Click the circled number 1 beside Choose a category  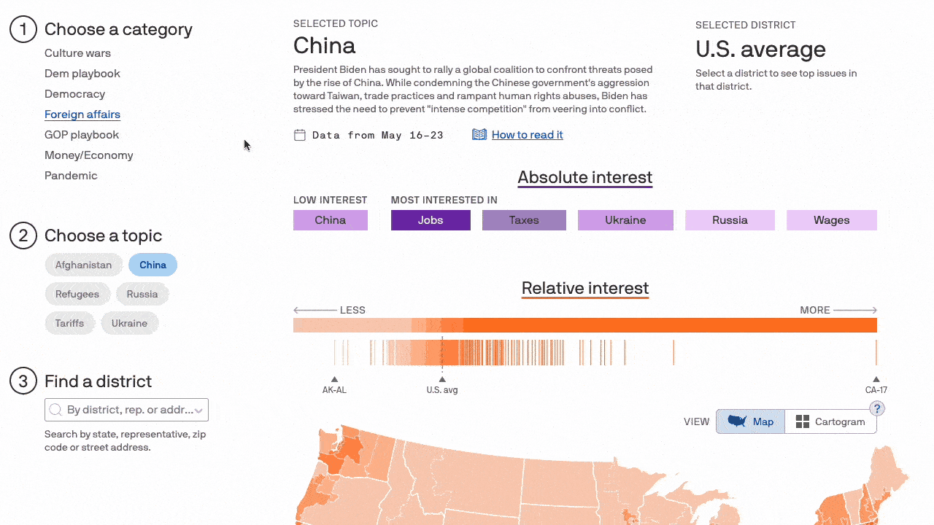(23, 29)
